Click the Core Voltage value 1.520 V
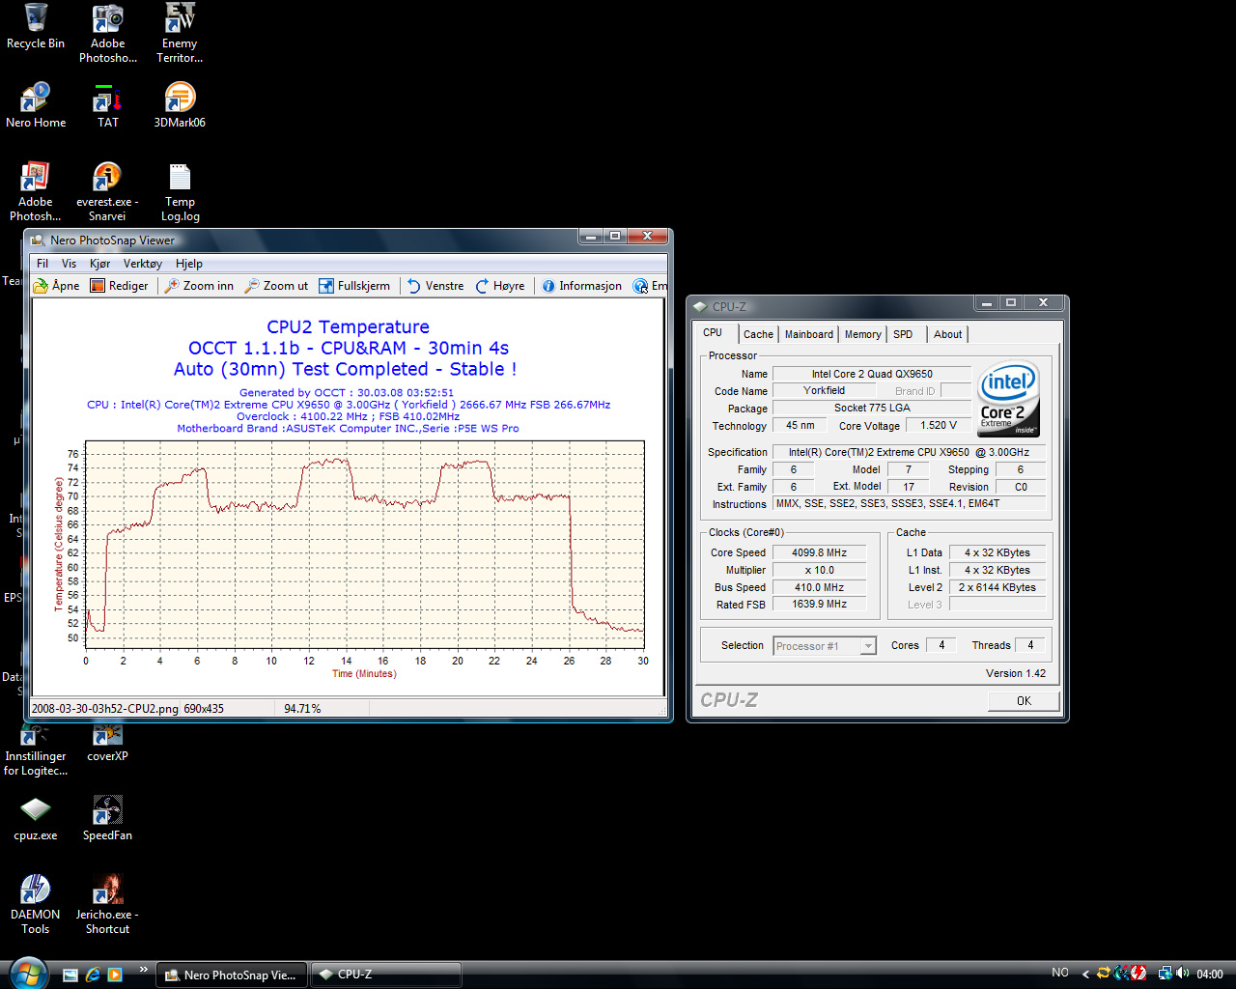The height and width of the screenshot is (989, 1236). tap(938, 425)
